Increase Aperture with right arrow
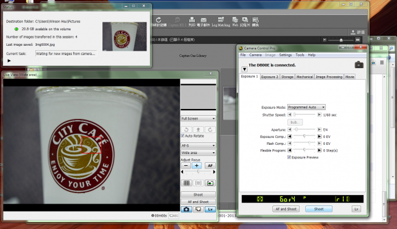Image resolution: width=397 pixels, height=229 pixels. pos(319,129)
